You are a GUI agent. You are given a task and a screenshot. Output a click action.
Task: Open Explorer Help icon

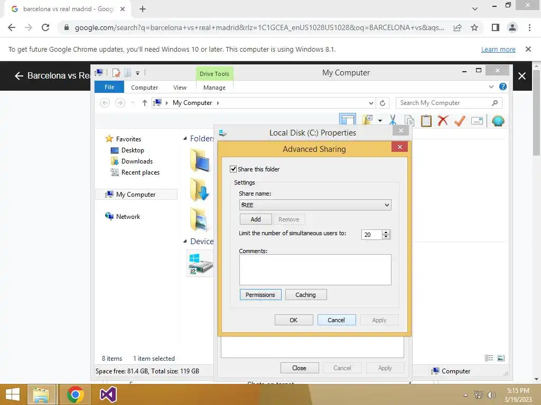(x=503, y=86)
